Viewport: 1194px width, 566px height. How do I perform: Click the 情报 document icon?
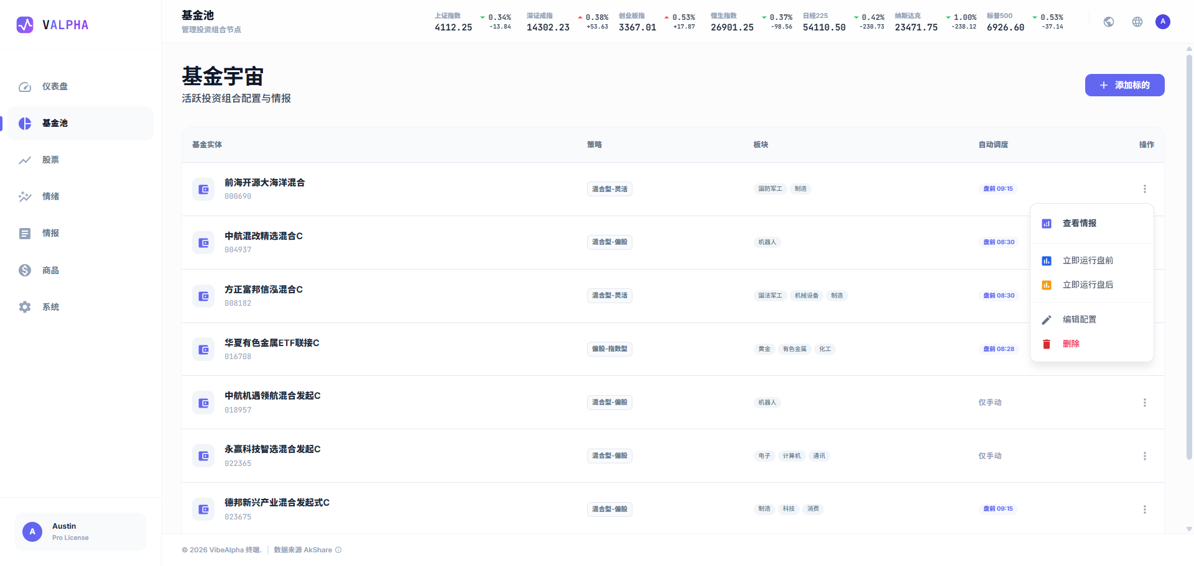25,234
